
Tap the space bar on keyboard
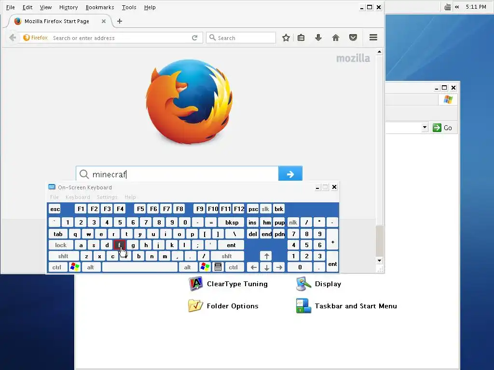(140, 267)
